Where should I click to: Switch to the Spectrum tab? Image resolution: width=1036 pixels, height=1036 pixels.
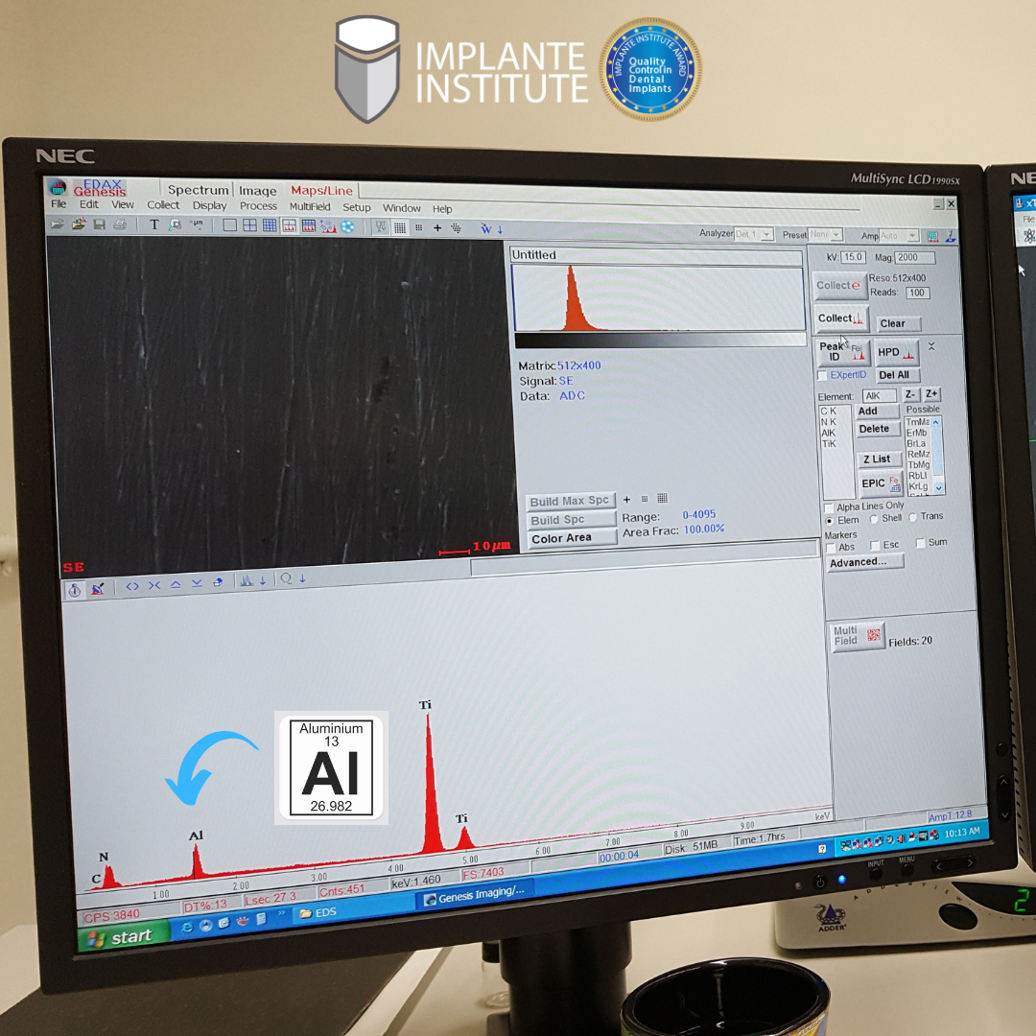(x=198, y=190)
